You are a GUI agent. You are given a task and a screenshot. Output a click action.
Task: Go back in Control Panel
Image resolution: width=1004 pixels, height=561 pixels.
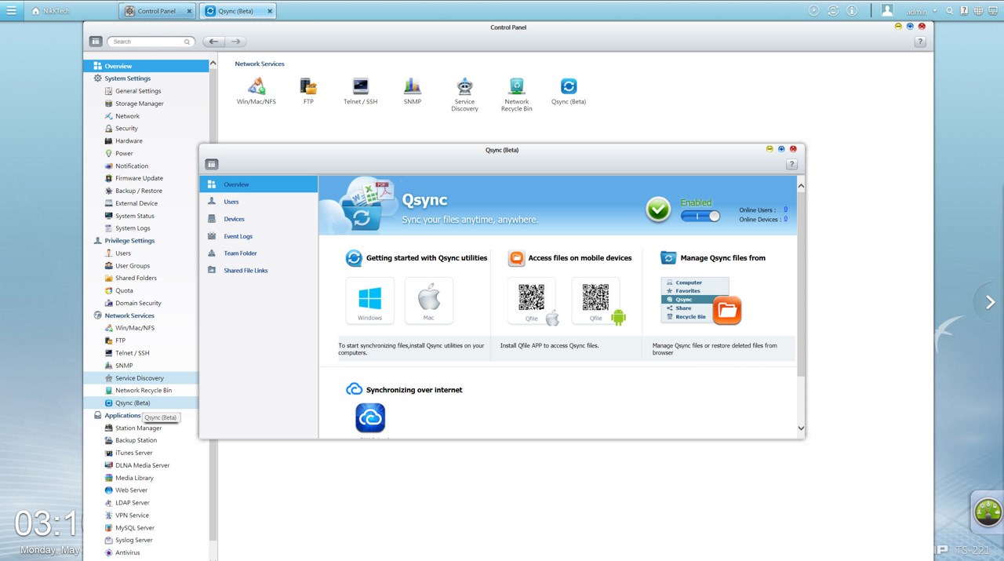click(x=213, y=42)
